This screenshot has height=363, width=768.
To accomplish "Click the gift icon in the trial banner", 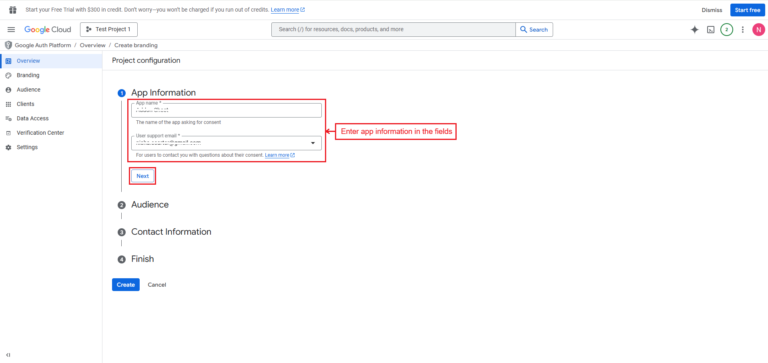I will tap(13, 10).
